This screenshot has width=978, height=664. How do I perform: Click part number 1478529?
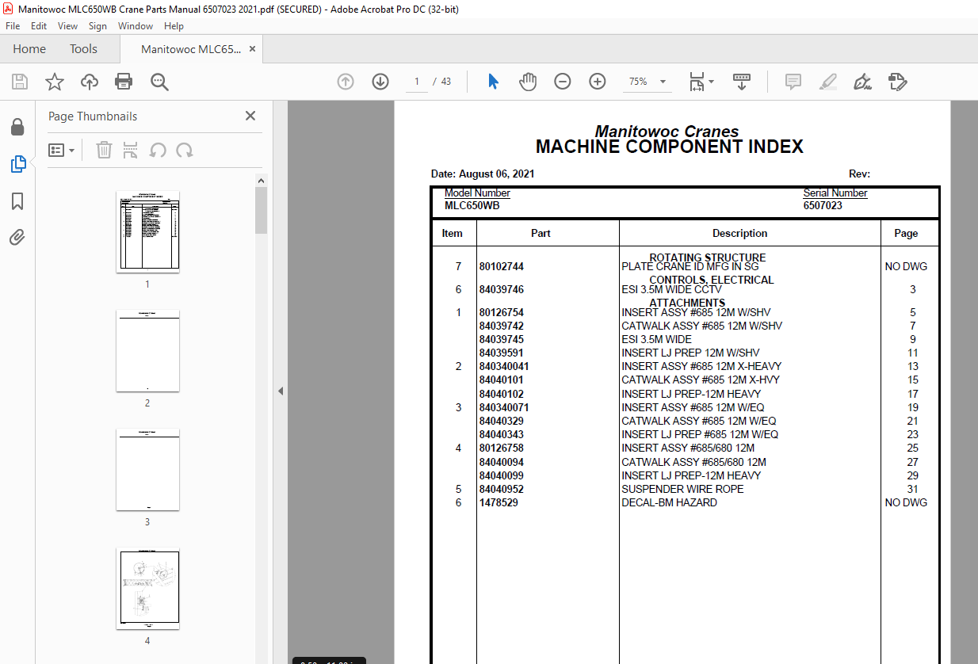coord(499,502)
